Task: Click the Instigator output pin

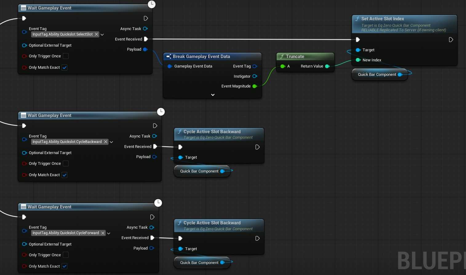Action: pyautogui.click(x=254, y=76)
